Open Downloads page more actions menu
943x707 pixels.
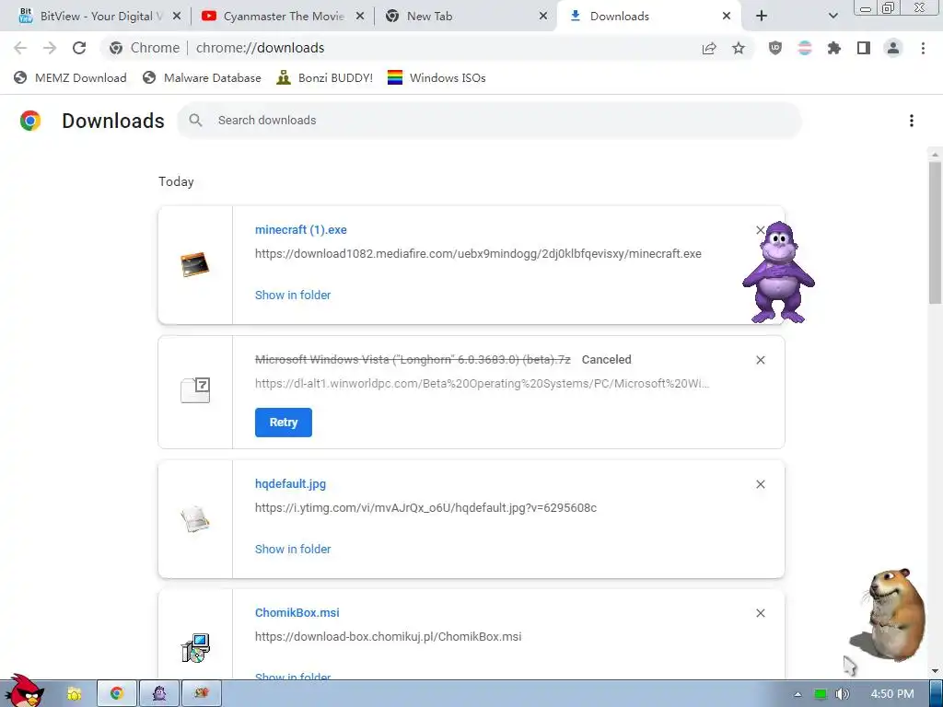(x=912, y=121)
